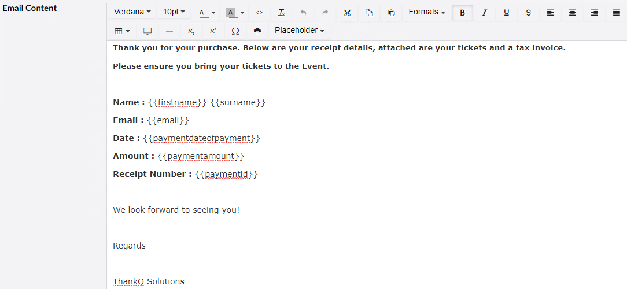Toggle underline formatting
Screen dimensions: 627x289
point(506,13)
